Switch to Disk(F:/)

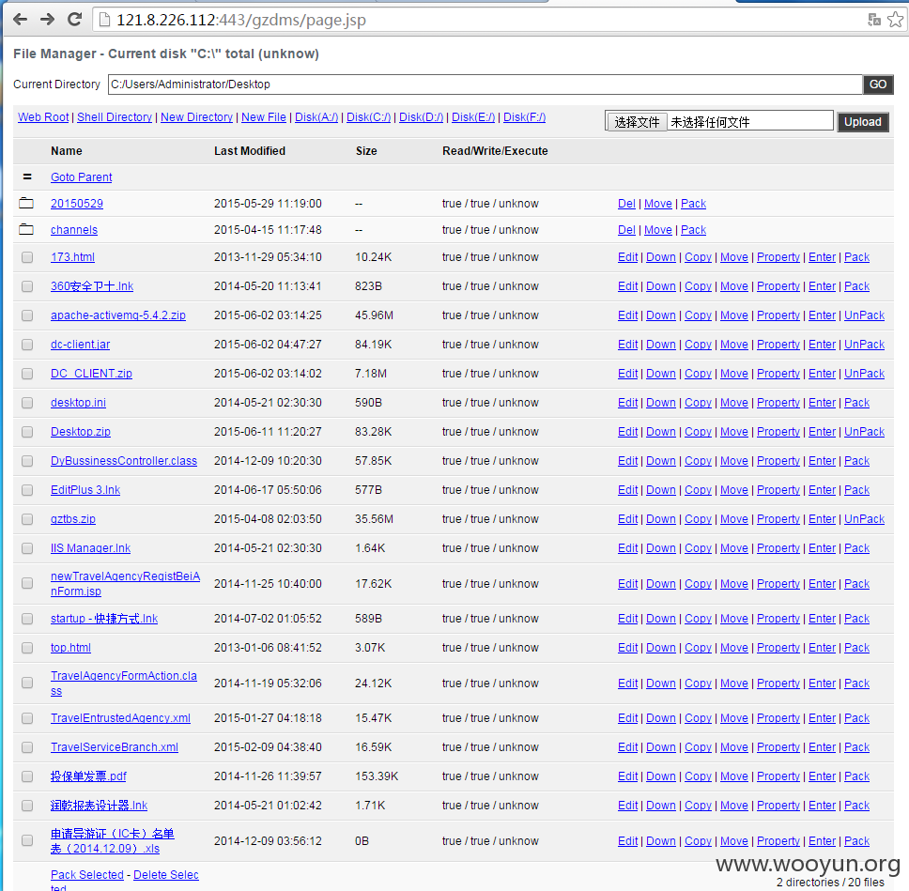(525, 117)
